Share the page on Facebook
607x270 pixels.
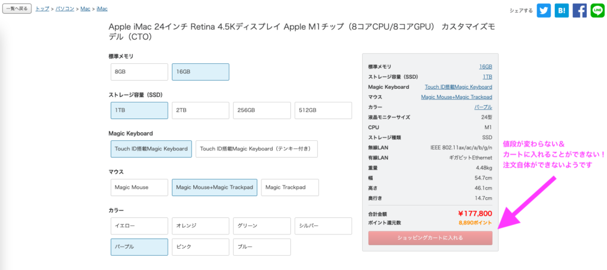click(x=580, y=11)
